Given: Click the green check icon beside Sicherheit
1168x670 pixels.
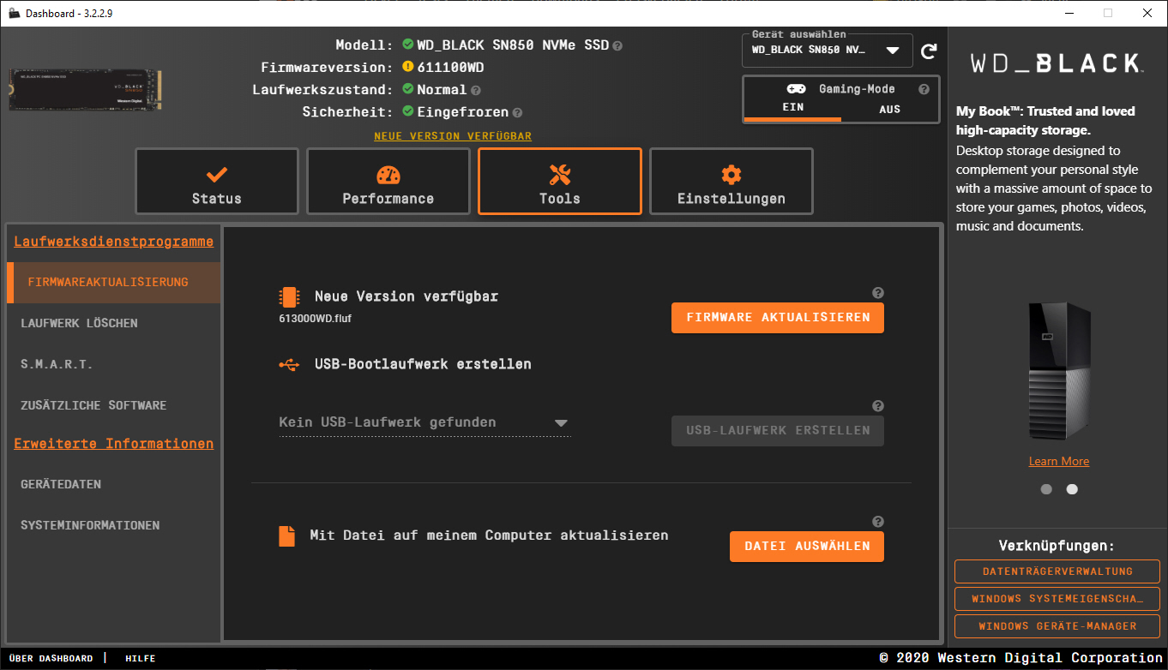Looking at the screenshot, I should pyautogui.click(x=408, y=111).
